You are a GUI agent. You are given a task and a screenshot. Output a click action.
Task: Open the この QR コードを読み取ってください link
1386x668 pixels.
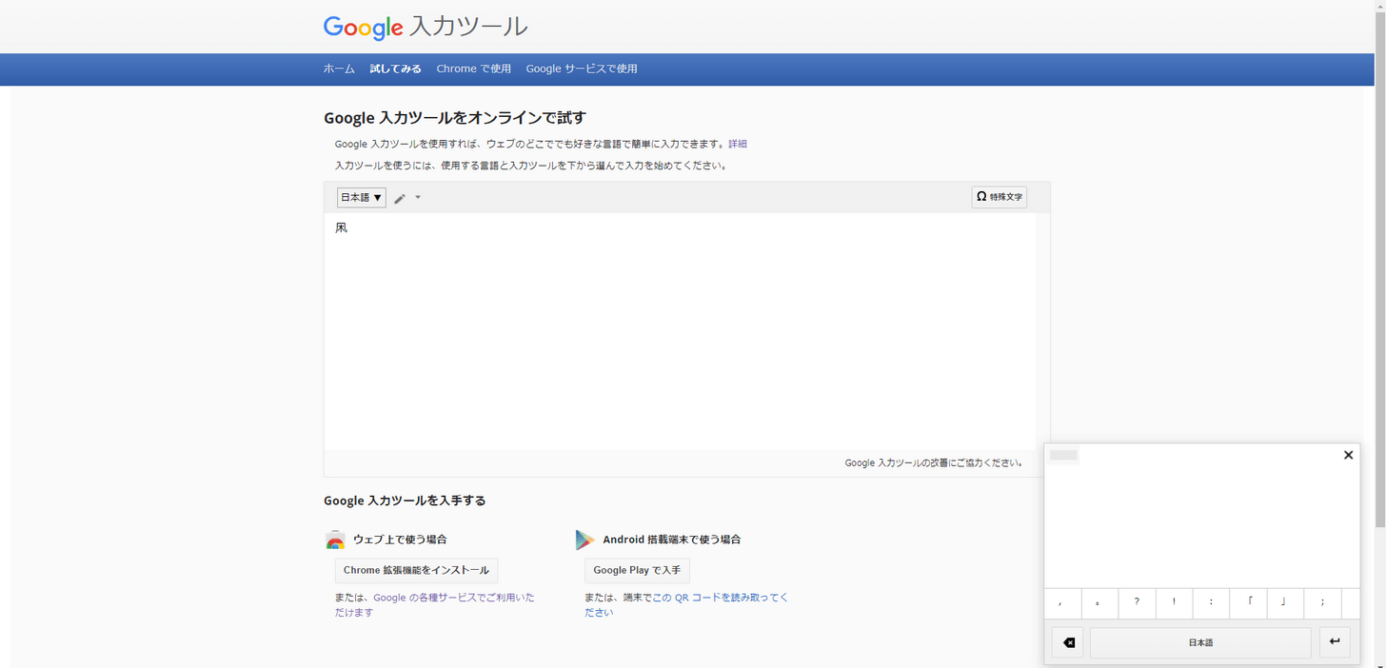coord(686,605)
